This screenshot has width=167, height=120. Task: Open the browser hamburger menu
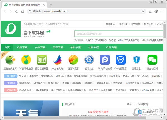[x=162, y=11]
